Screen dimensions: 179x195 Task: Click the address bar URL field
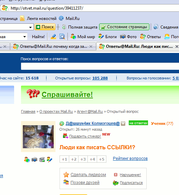pos(94,8)
